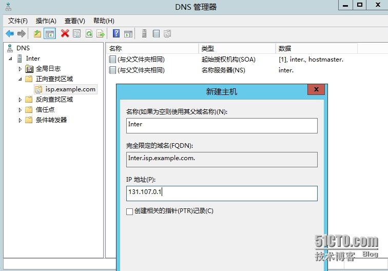The height and width of the screenshot is (271, 388).
Task: Minimize the DNS 管理器 window
Action: pyautogui.click(x=345, y=5)
